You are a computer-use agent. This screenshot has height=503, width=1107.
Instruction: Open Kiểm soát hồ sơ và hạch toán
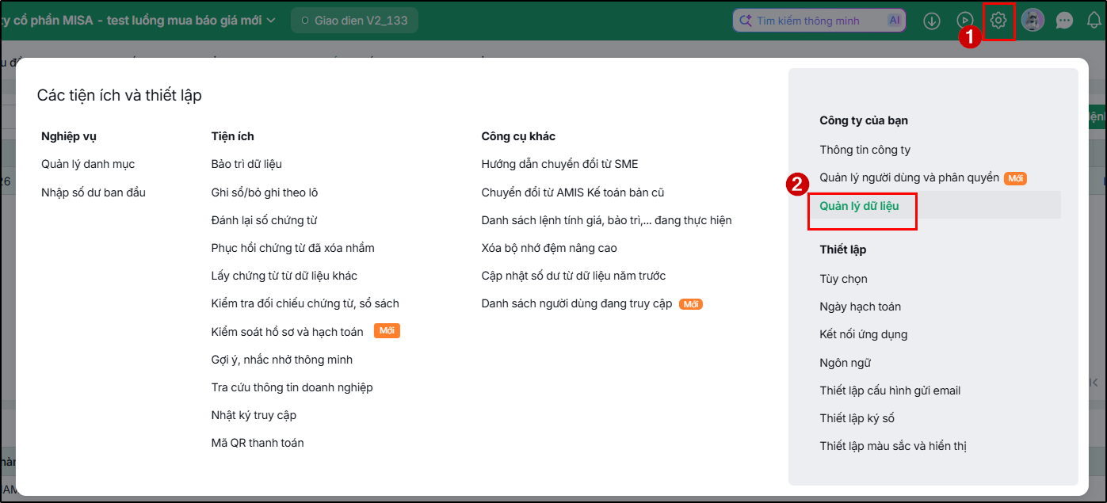click(288, 332)
